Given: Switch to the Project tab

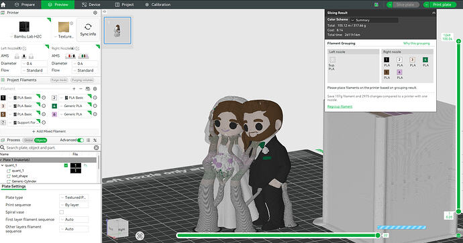Looking at the screenshot, I should tap(124, 5).
